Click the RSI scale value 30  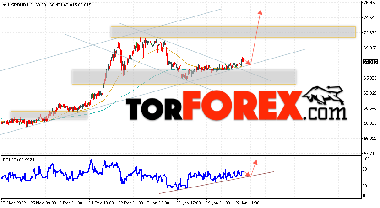(365, 186)
